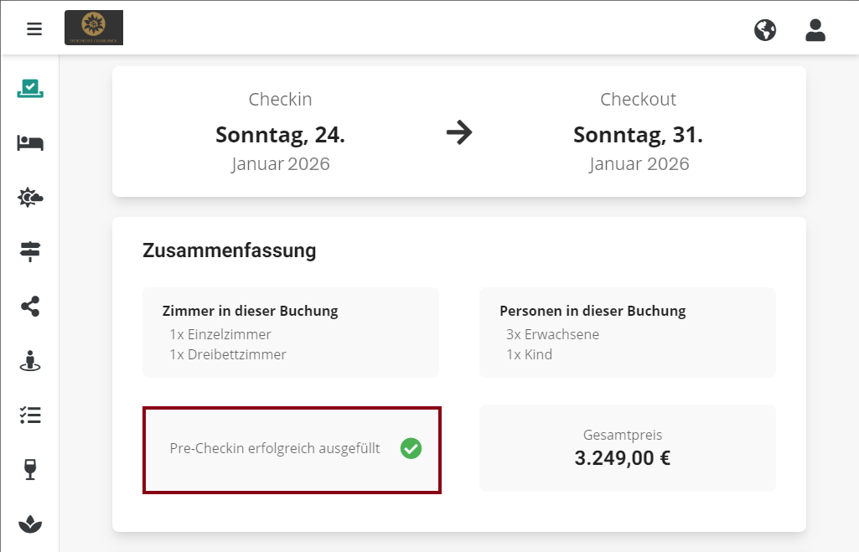Click the share icon in the sidebar
The height and width of the screenshot is (552, 859).
(x=29, y=307)
